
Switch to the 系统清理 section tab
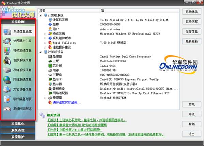(18, 130)
